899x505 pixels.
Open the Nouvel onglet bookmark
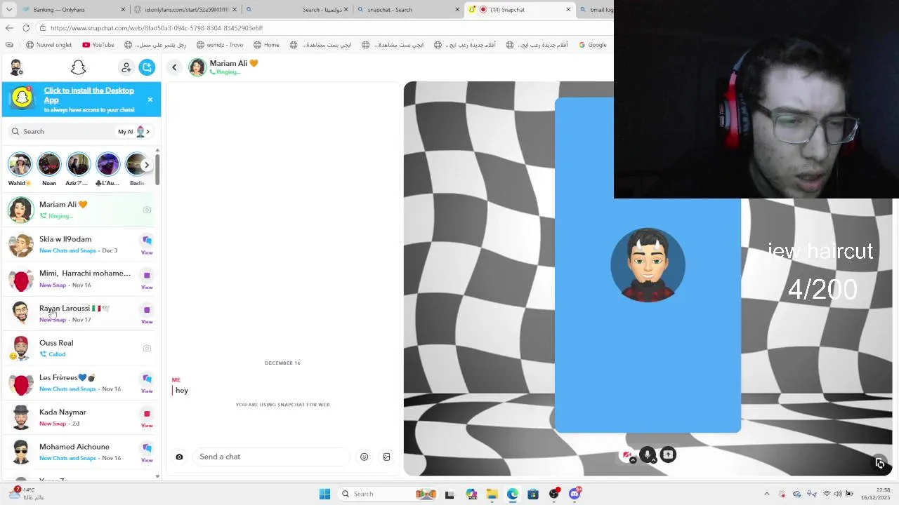coord(48,45)
